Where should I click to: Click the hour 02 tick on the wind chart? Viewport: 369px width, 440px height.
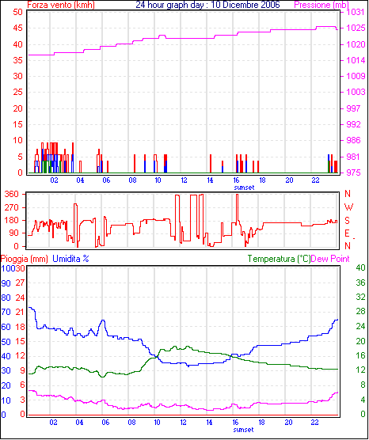54,180
